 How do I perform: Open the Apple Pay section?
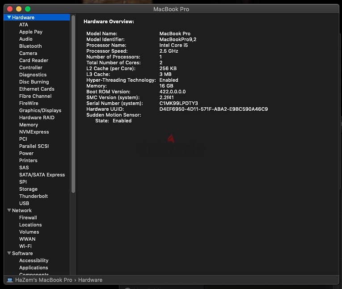pos(31,32)
